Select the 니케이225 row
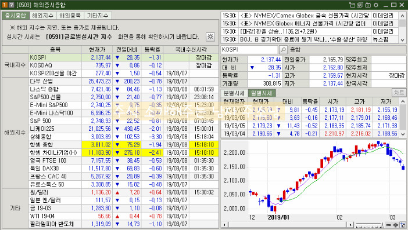 tap(124, 129)
